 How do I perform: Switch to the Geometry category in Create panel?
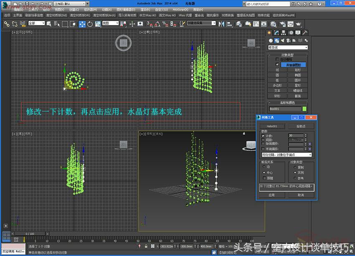[x=270, y=41]
